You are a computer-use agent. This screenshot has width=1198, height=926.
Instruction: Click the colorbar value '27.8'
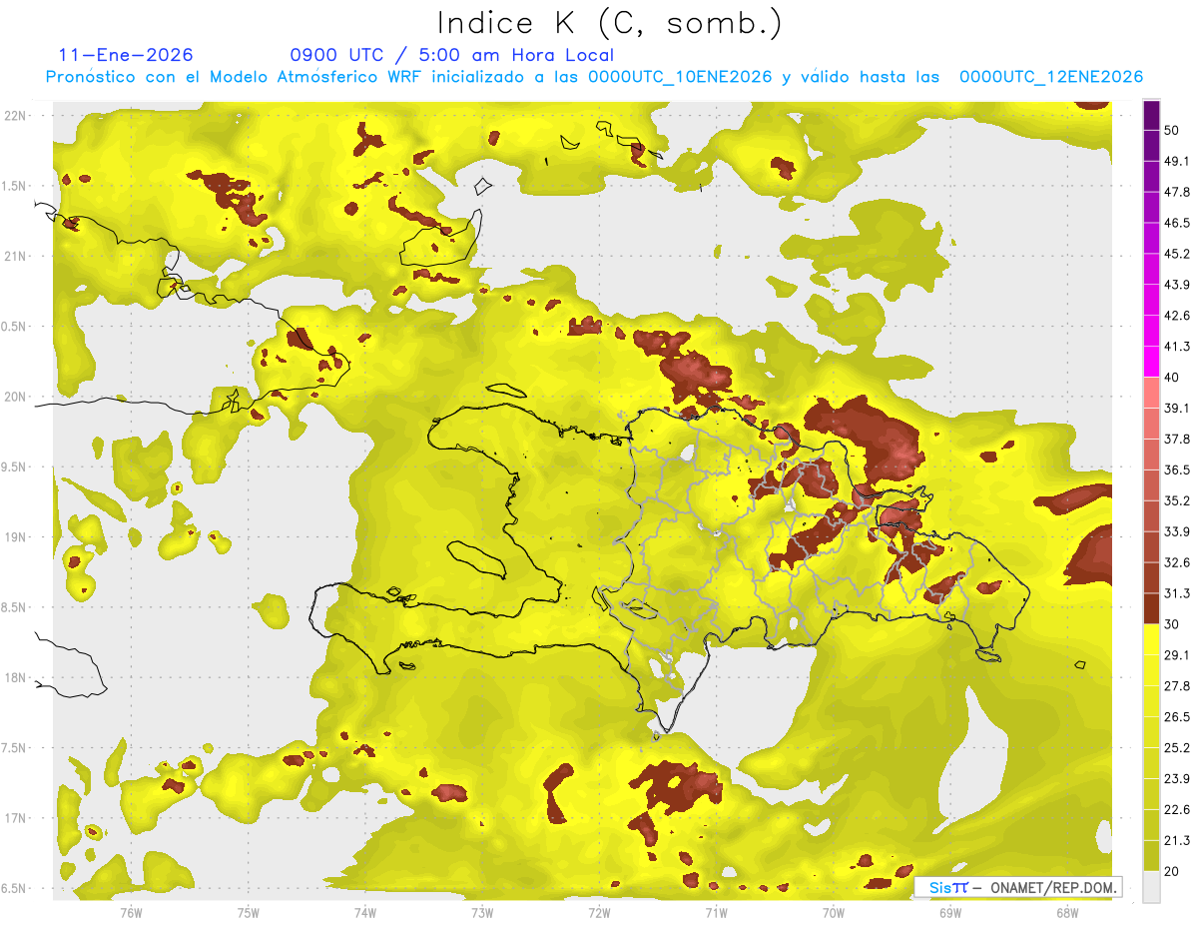(x=1177, y=686)
